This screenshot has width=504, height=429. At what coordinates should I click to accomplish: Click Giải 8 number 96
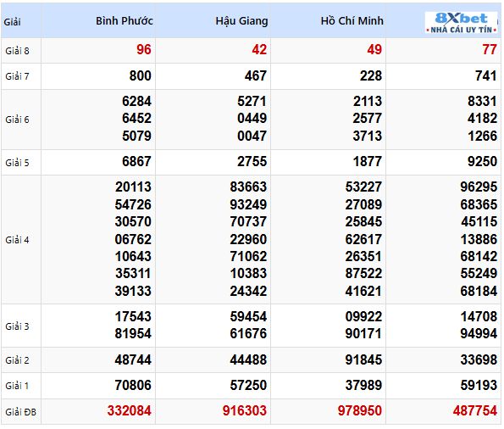tap(143, 49)
